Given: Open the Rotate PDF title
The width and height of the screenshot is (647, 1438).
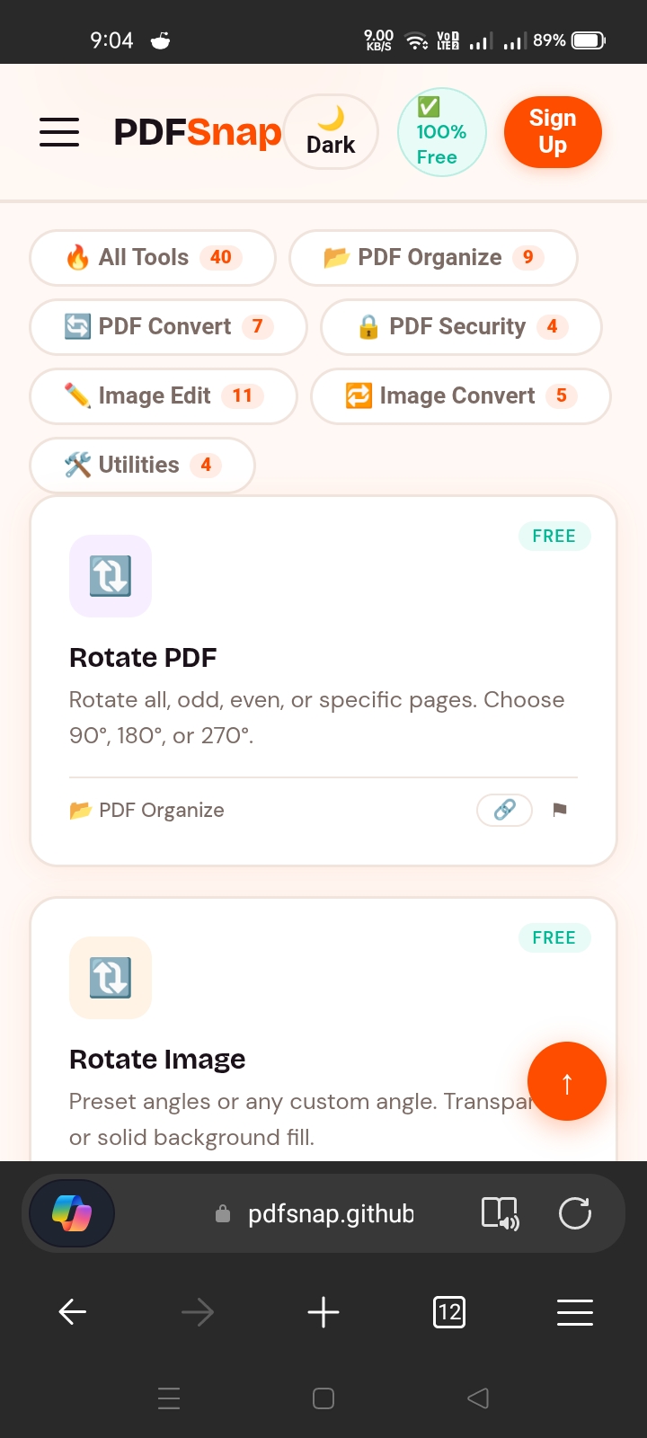Looking at the screenshot, I should coord(143,658).
